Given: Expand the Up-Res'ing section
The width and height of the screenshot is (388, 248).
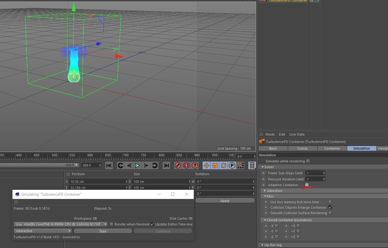Looking at the screenshot, I should pos(263,245).
